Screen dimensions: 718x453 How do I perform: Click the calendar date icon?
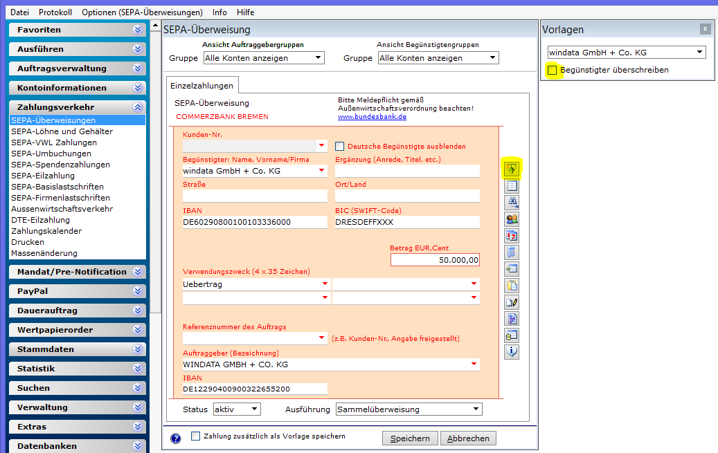(x=512, y=236)
